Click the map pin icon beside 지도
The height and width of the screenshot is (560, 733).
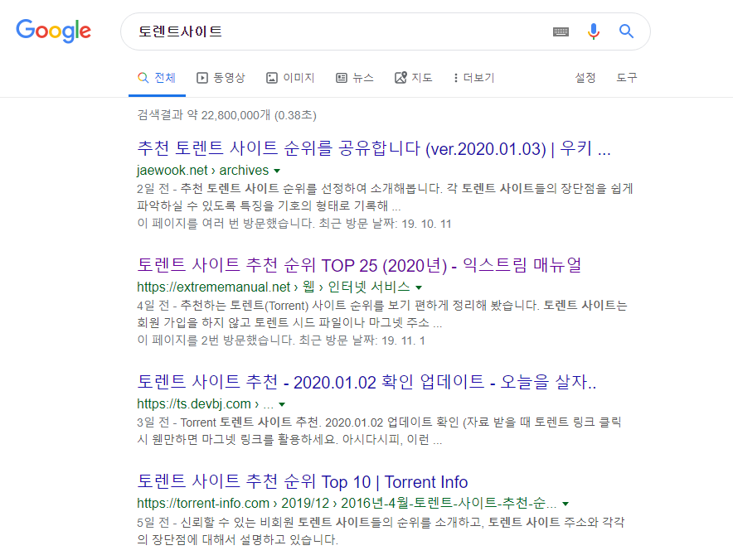pos(400,78)
